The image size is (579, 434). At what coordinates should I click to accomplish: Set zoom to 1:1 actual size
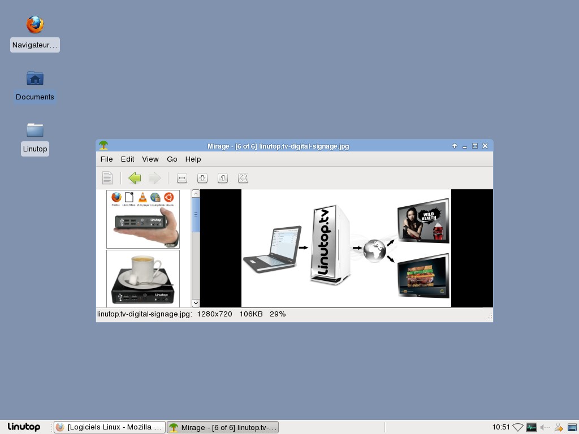pyautogui.click(x=223, y=178)
